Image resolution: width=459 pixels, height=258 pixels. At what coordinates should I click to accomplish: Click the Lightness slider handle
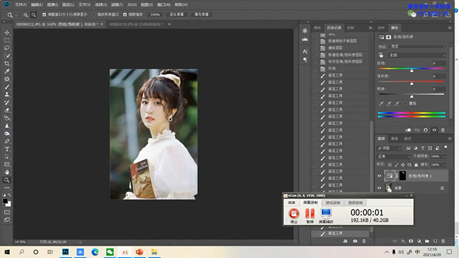pos(412,96)
